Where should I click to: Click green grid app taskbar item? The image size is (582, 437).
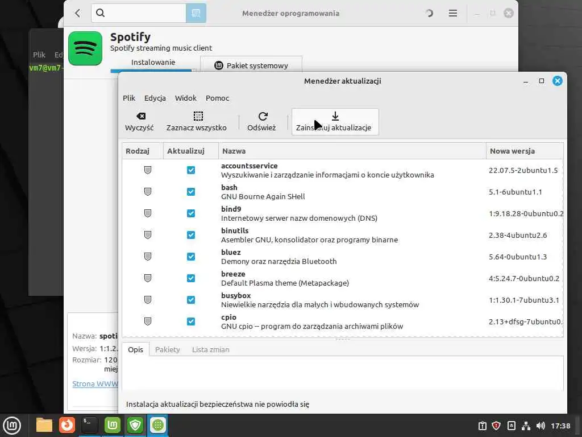coord(158,425)
